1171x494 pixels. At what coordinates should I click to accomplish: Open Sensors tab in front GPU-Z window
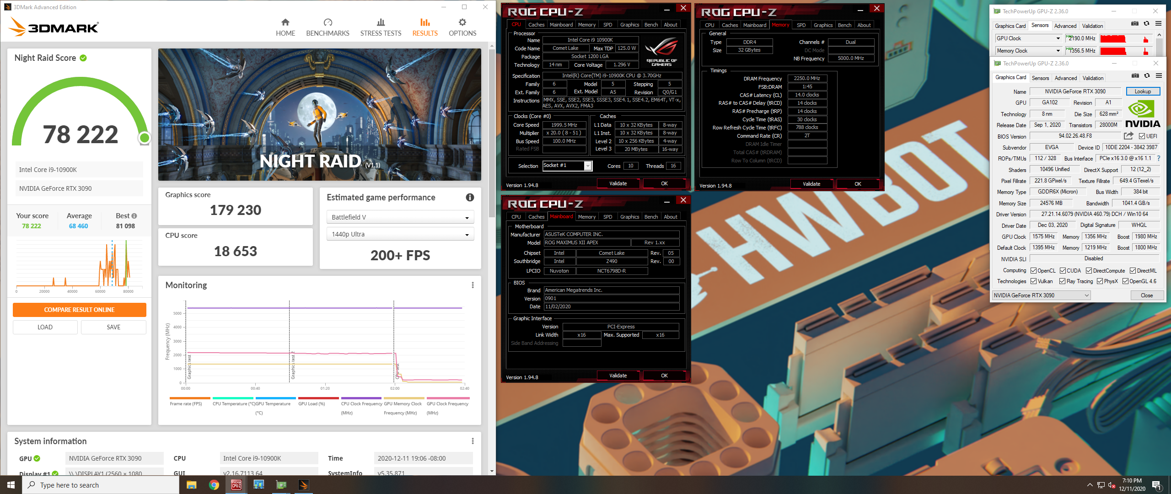click(1040, 78)
